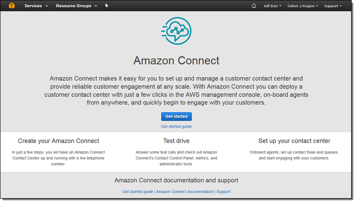Click the AWS orange cube logo
Viewport: 356px width, 203px height.
(12, 6)
